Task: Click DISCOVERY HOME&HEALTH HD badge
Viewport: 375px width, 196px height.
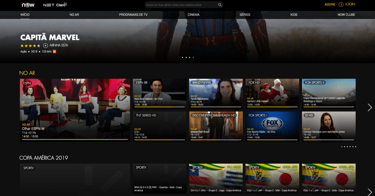Action: 214,115
